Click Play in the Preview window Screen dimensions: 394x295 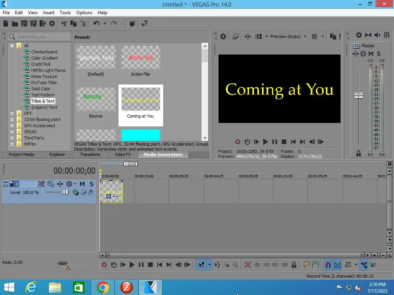(x=265, y=142)
